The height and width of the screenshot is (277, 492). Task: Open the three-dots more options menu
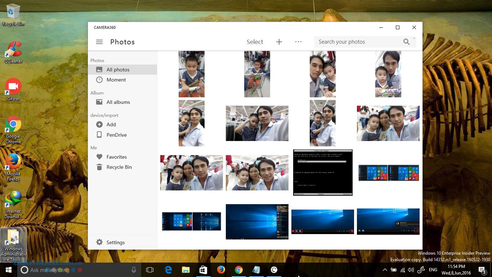coord(298,42)
